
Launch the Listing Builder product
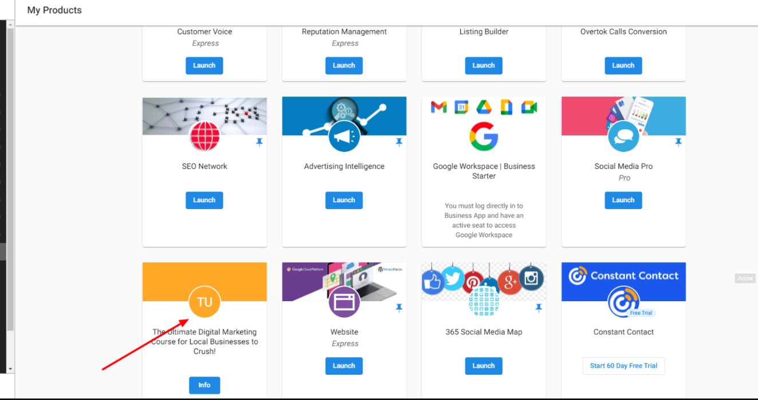[484, 65]
